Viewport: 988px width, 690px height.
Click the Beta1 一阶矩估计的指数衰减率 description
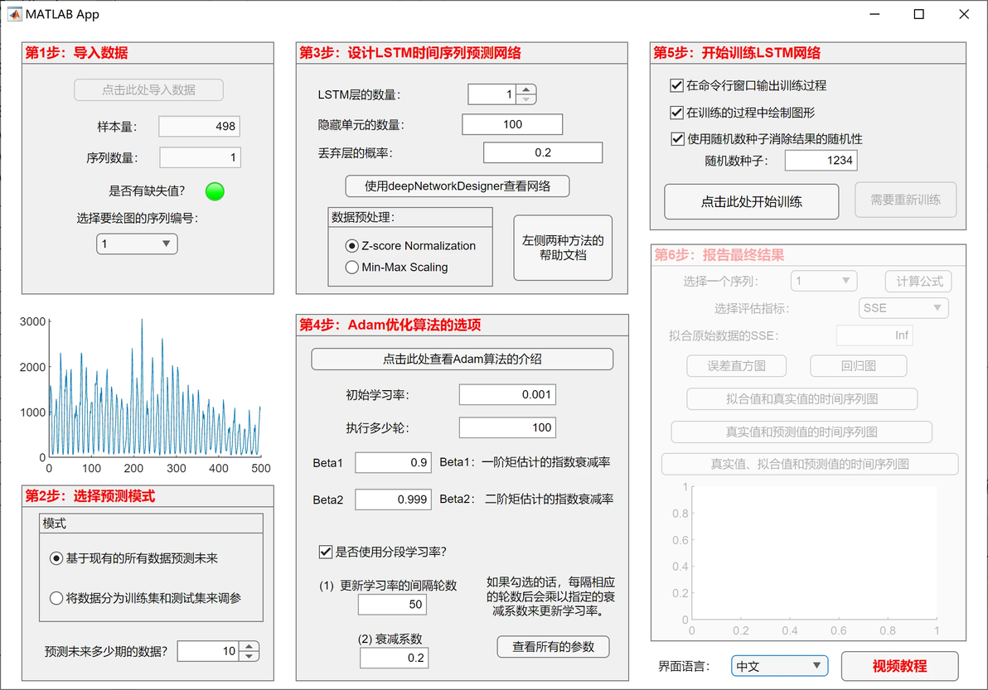(x=525, y=462)
